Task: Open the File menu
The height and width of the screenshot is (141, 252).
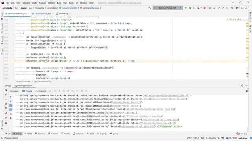Action: click(x=7, y=3)
